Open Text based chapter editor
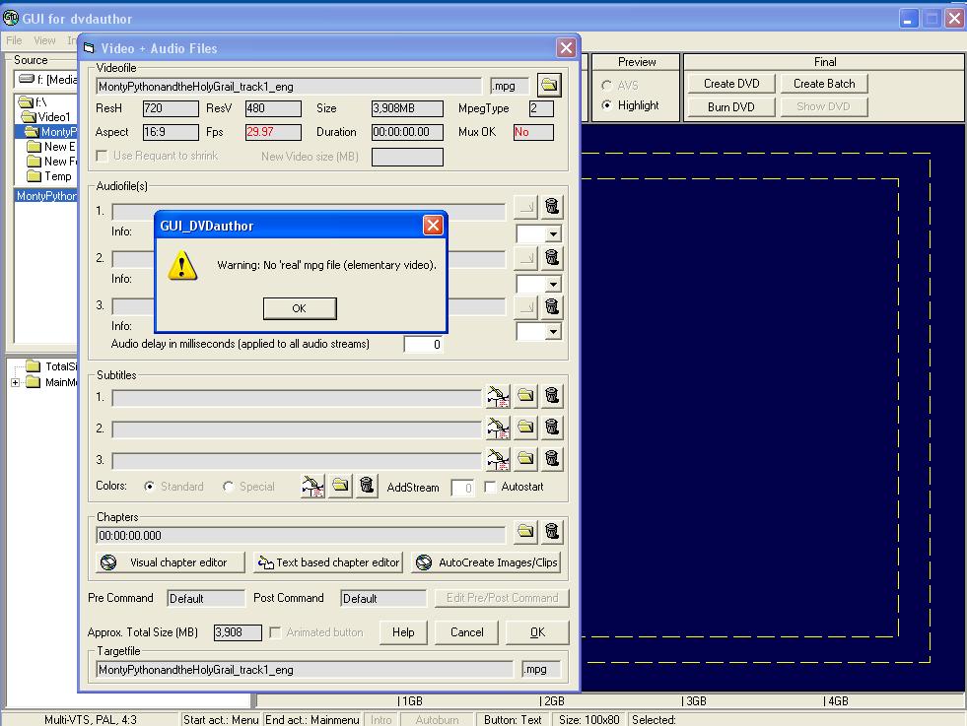The width and height of the screenshot is (967, 726). [x=328, y=562]
